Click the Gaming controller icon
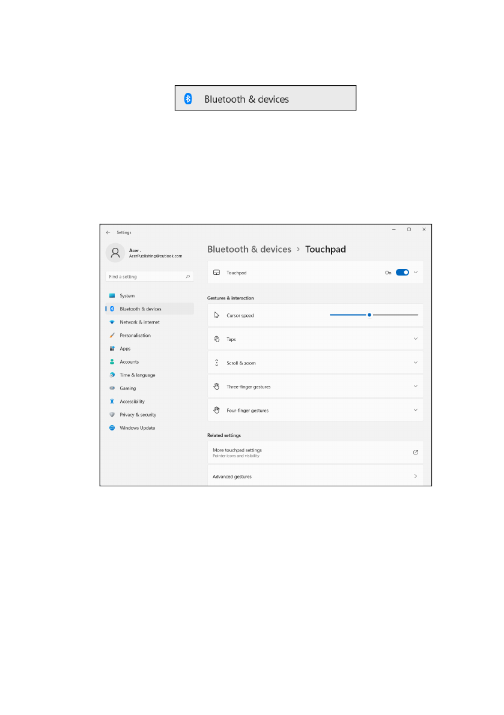The height and width of the screenshot is (715, 504). 112,388
